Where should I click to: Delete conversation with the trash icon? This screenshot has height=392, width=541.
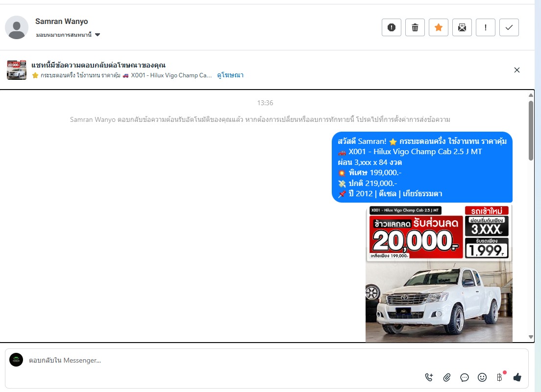[x=415, y=27]
